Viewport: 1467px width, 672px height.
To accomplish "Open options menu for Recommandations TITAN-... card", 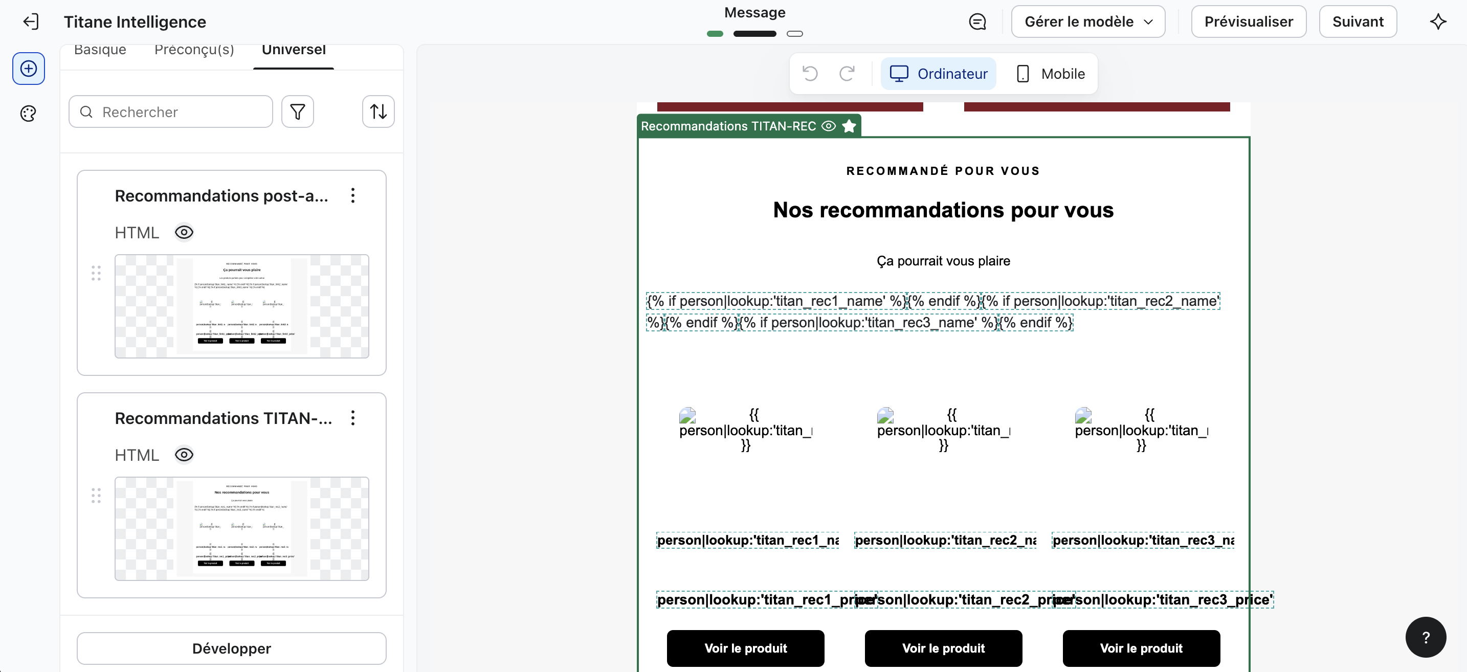I will point(353,418).
